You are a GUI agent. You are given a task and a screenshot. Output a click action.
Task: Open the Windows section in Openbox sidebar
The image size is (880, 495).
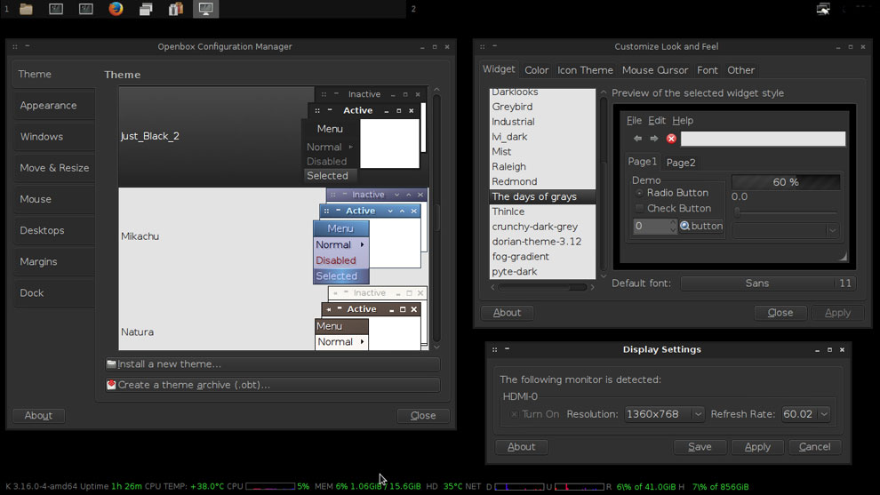pos(53,136)
